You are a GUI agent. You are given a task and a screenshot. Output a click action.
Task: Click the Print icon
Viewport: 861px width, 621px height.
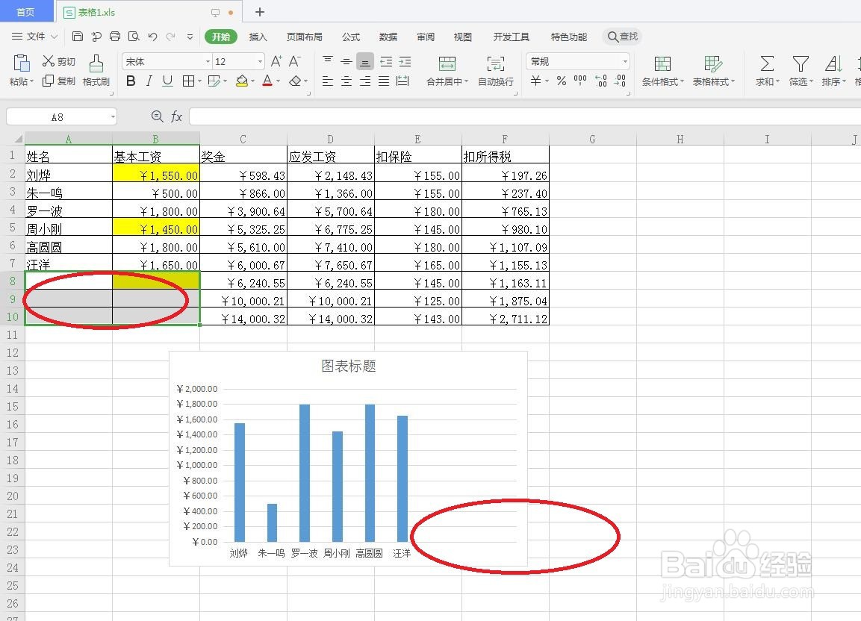tap(115, 37)
